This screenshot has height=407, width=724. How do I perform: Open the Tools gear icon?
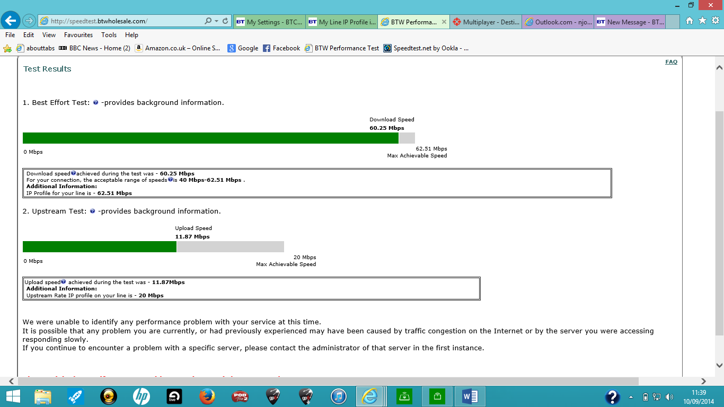715,21
